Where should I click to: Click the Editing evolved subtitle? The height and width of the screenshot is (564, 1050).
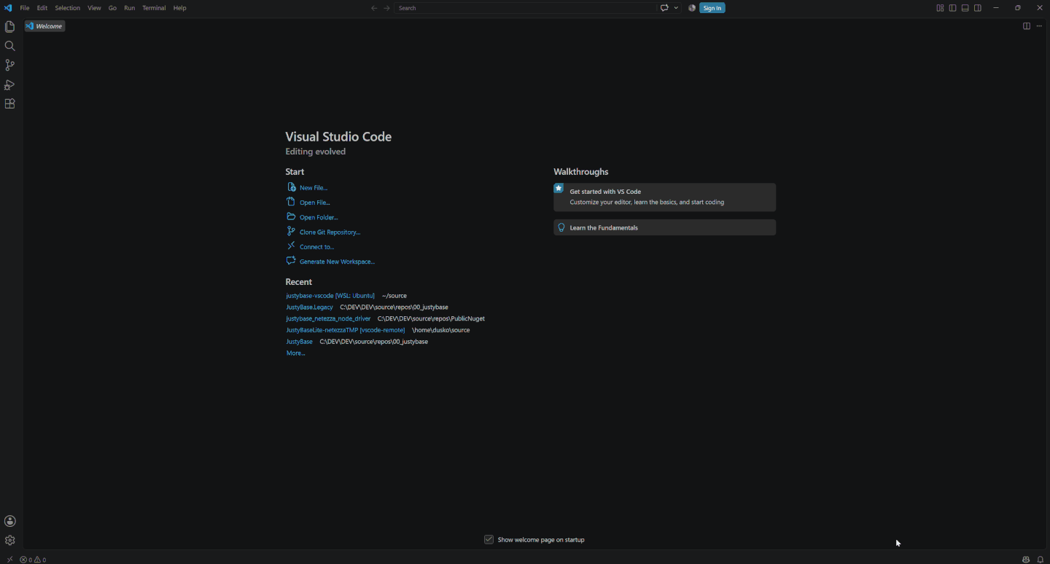[x=316, y=152]
